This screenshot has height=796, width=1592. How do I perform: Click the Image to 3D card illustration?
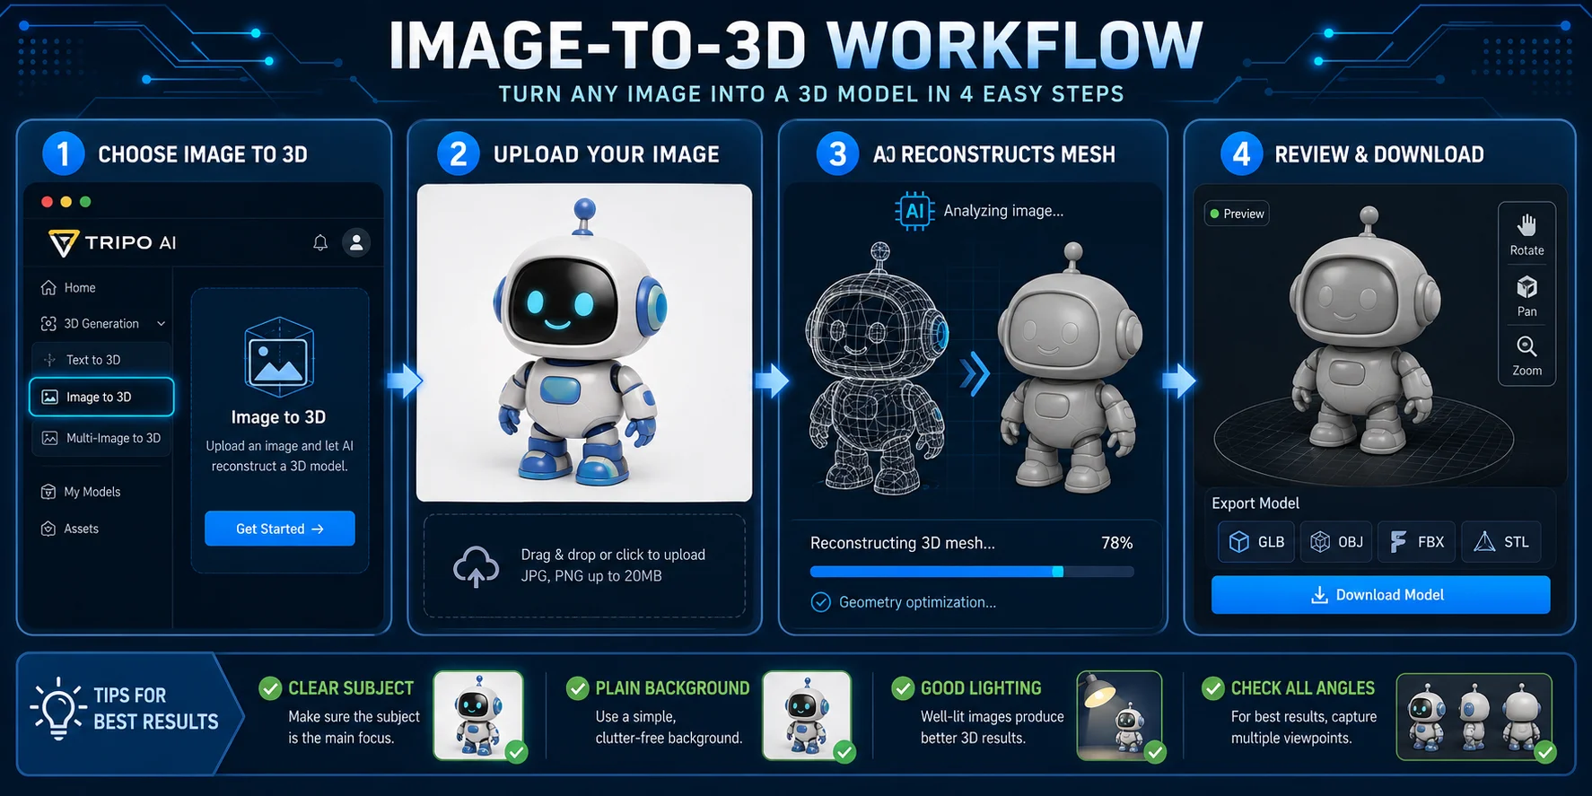(x=279, y=356)
